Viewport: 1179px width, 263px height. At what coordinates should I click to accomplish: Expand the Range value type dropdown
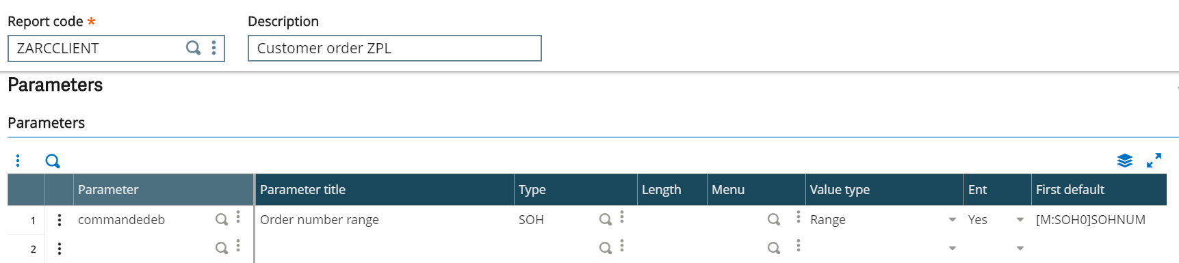[x=953, y=220]
